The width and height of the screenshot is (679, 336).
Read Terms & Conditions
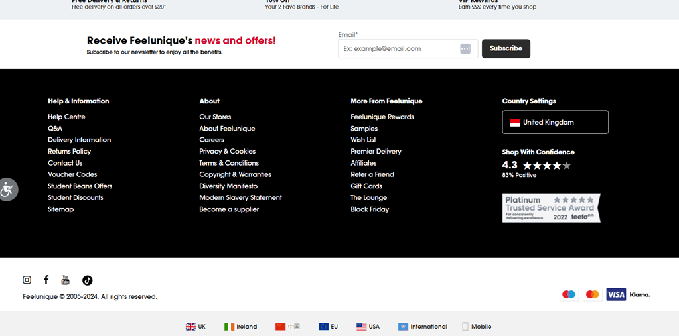click(x=229, y=163)
